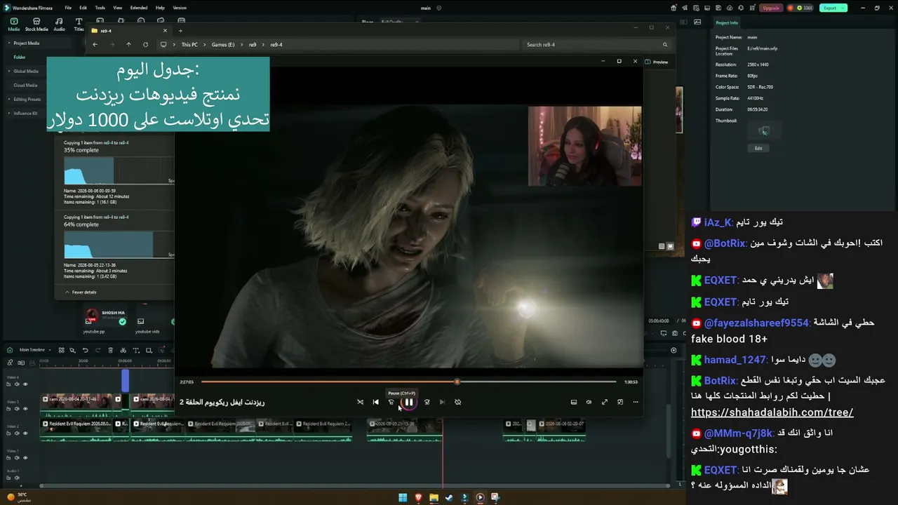
Task: Open media player volume control
Action: [x=589, y=402]
